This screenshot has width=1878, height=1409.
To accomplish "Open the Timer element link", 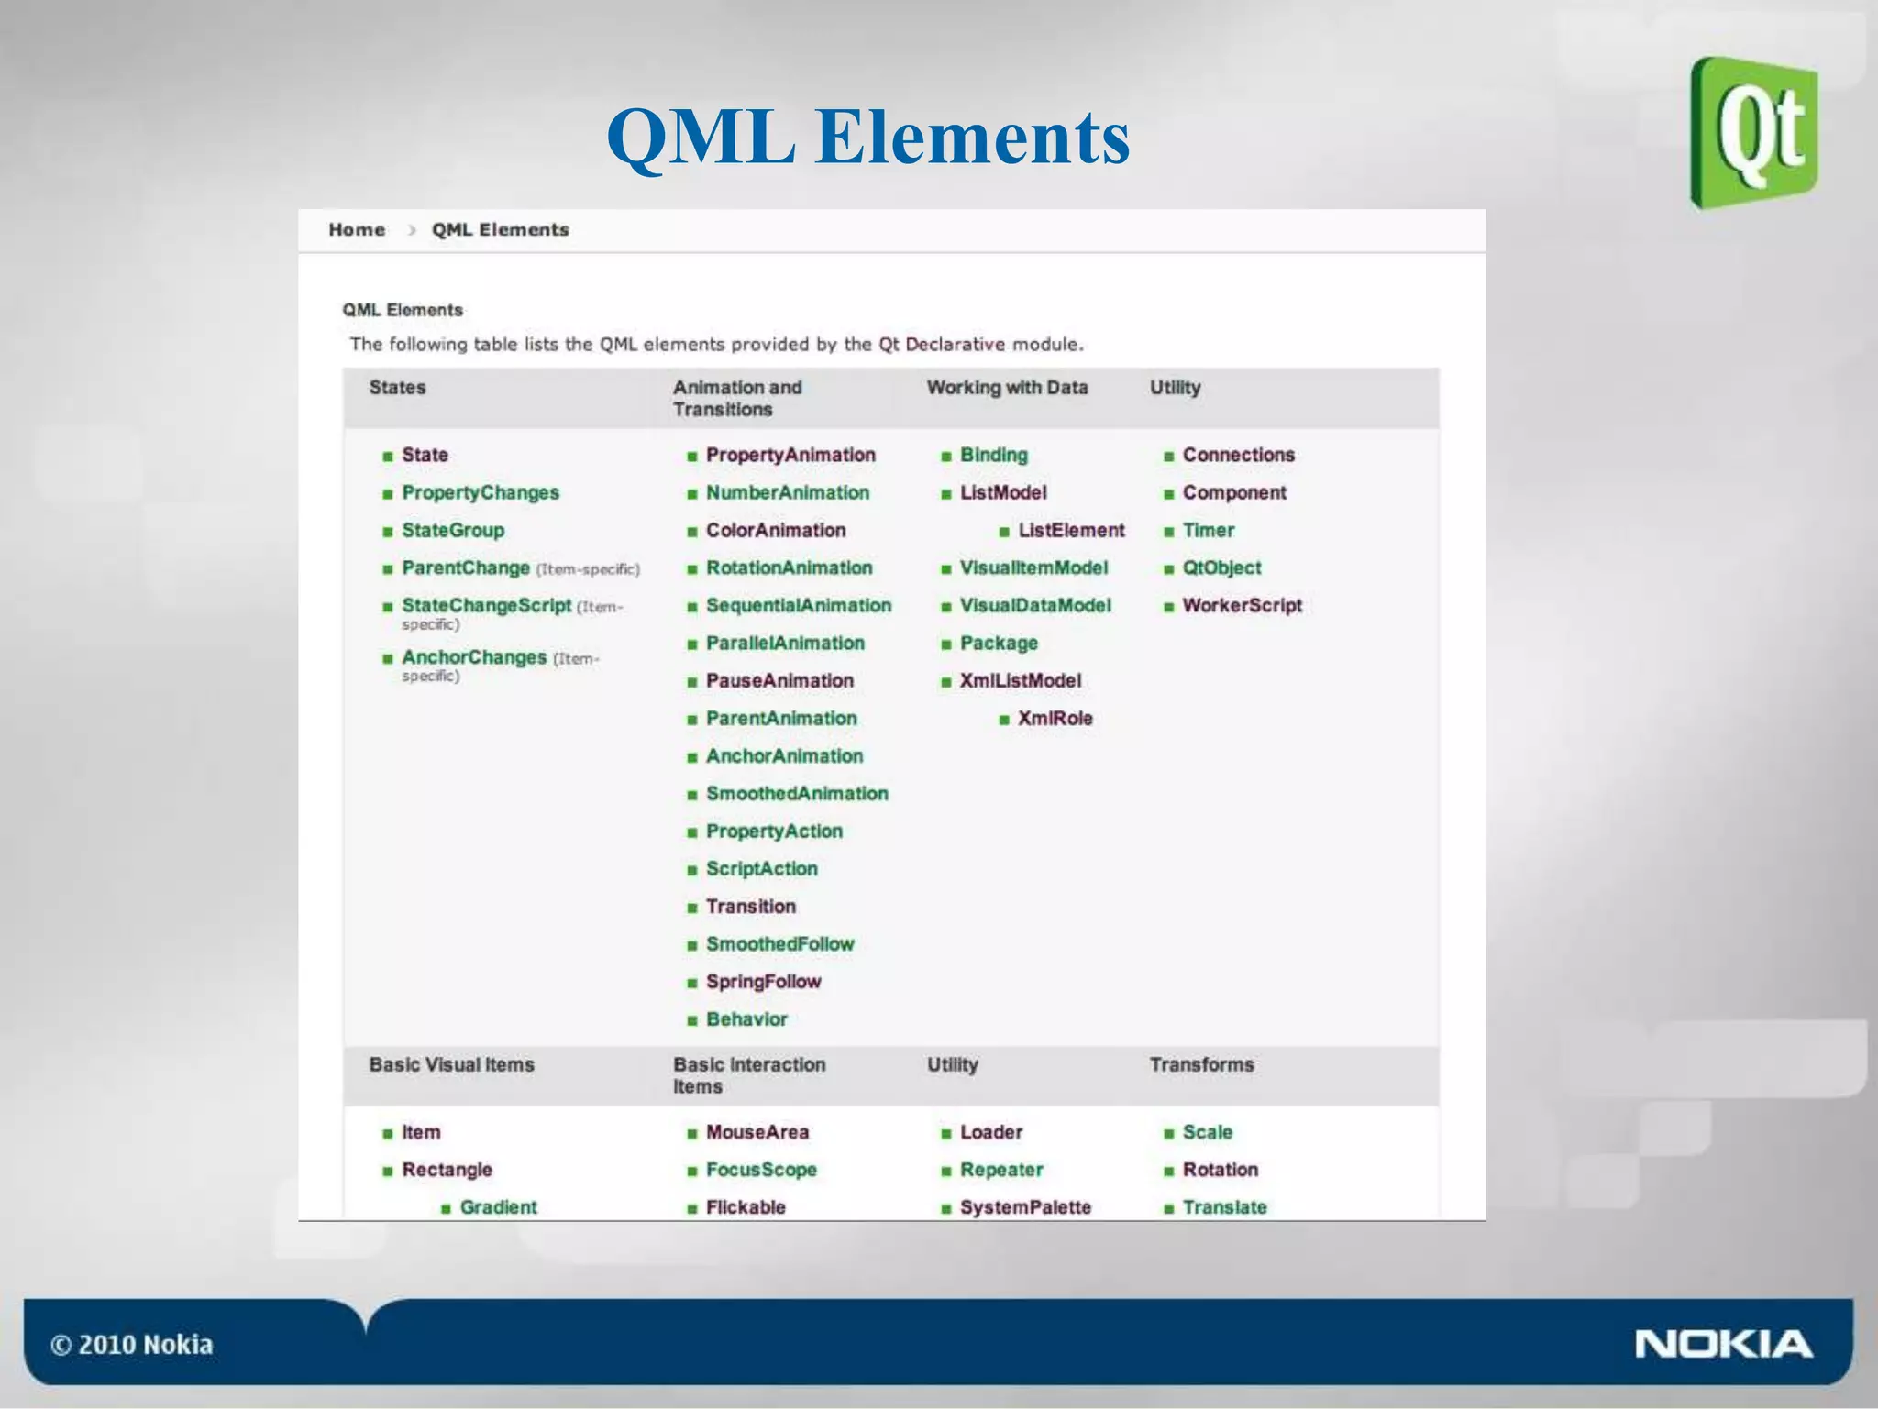I will pyautogui.click(x=1209, y=530).
